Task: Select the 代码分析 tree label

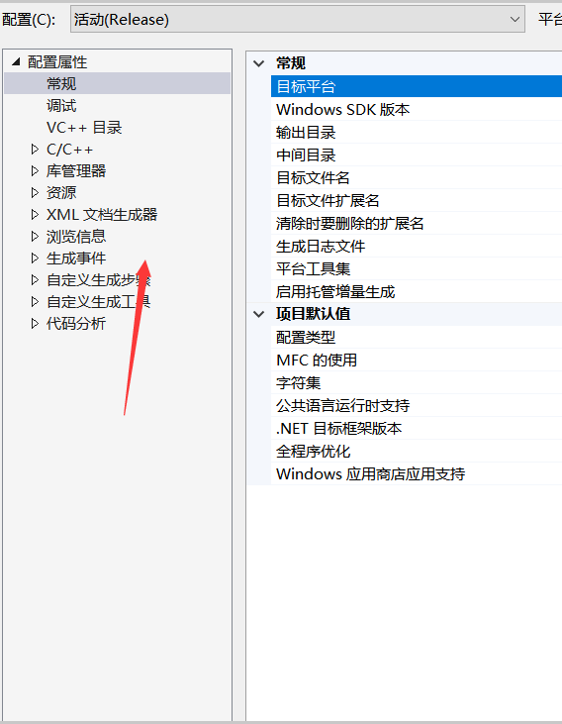Action: pos(76,323)
